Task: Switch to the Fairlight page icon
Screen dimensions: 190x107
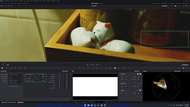Action: (x=106, y=102)
